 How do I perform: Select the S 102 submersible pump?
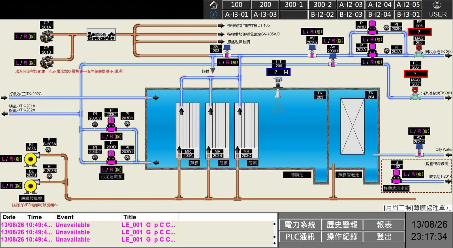click(397, 176)
